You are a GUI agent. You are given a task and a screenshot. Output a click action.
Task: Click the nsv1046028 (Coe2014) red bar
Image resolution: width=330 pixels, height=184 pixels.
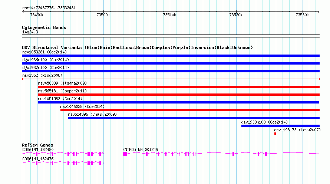tap(190, 110)
